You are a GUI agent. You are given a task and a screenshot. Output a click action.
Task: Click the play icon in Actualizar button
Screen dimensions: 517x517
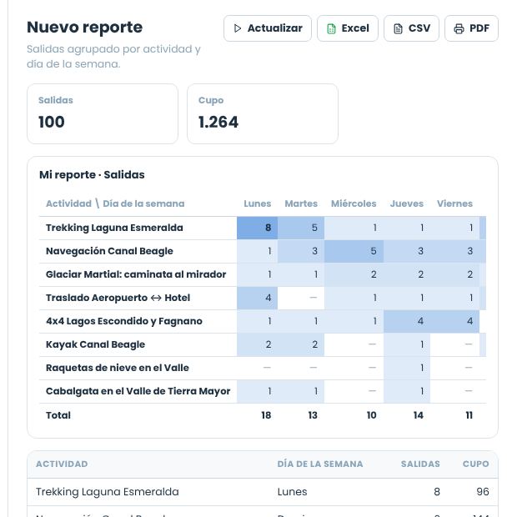pyautogui.click(x=237, y=28)
